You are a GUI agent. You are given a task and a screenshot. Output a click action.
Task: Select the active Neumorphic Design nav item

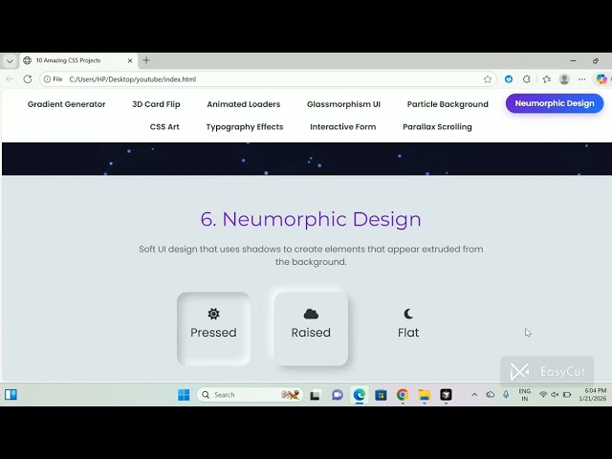click(x=555, y=103)
